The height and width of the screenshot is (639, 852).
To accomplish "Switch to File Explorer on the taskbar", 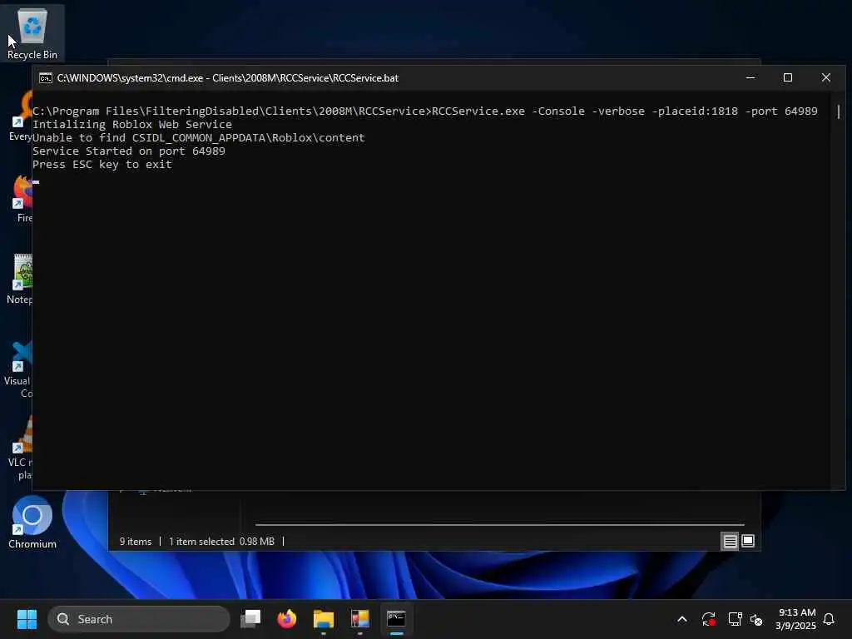I will pos(324,619).
